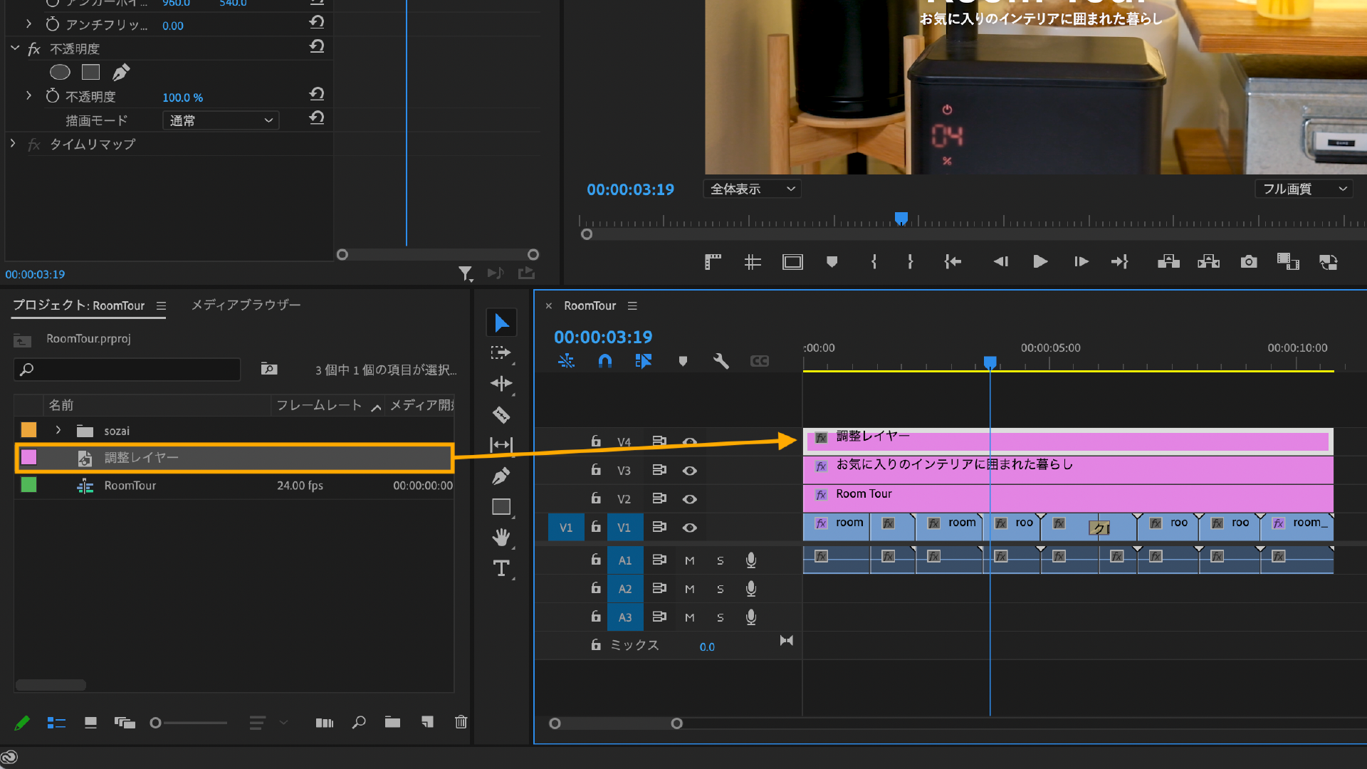Image resolution: width=1367 pixels, height=769 pixels.
Task: Select the Hand tool
Action: [x=501, y=537]
